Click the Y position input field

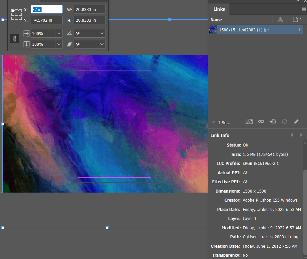click(x=46, y=20)
